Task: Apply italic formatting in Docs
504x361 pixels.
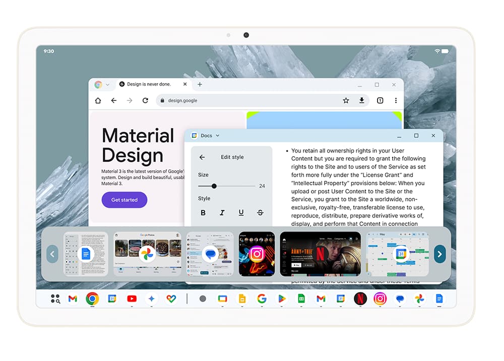Action: (x=222, y=212)
